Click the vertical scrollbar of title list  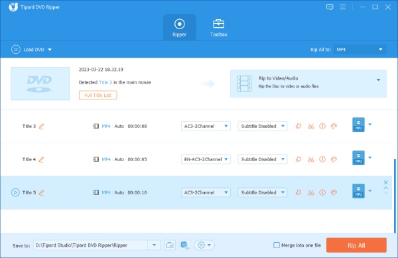point(395,196)
